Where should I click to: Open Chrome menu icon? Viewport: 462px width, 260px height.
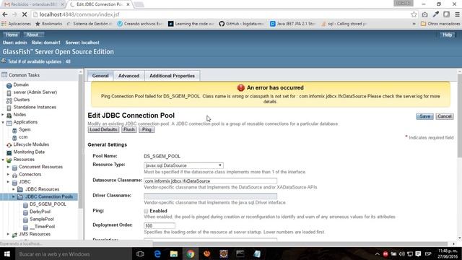click(457, 14)
